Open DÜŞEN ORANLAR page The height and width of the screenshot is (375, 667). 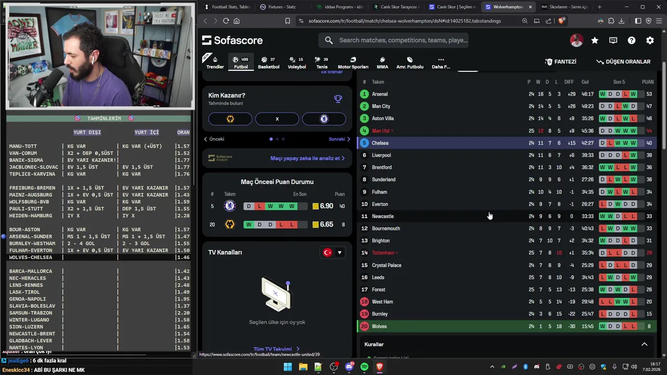[623, 61]
